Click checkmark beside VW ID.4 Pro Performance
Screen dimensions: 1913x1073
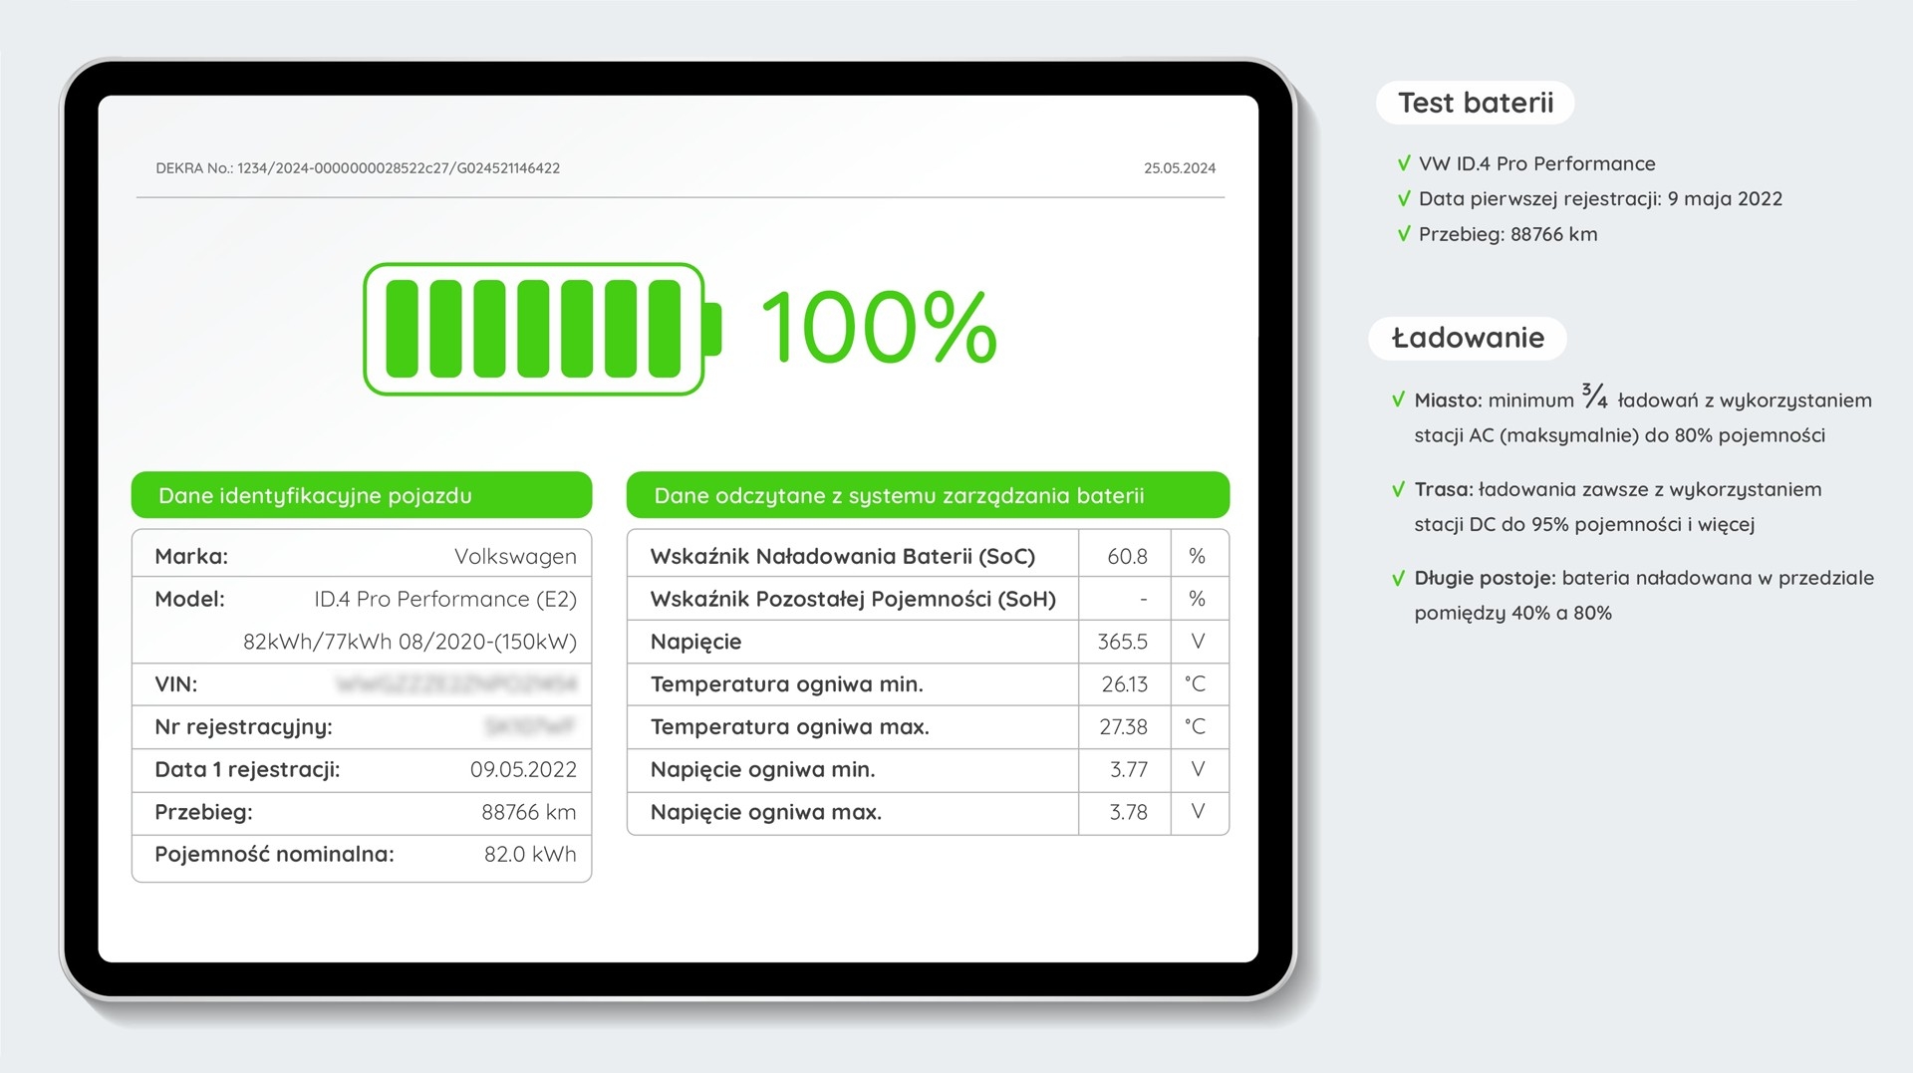point(1403,163)
